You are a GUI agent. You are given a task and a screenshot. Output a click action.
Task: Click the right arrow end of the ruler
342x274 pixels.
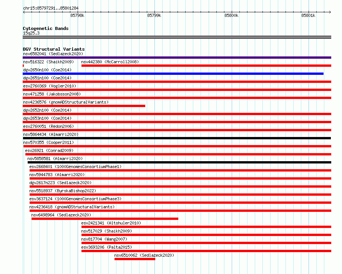[x=330, y=12]
